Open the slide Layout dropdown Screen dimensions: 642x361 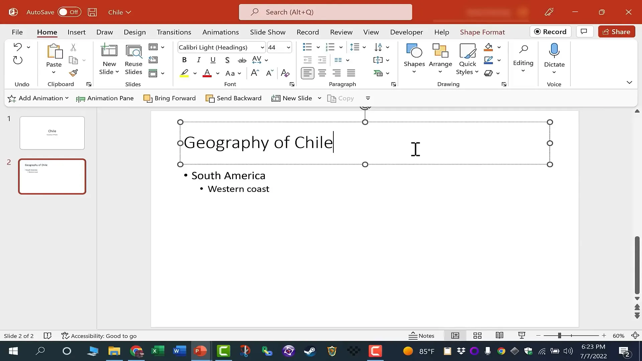tap(156, 47)
